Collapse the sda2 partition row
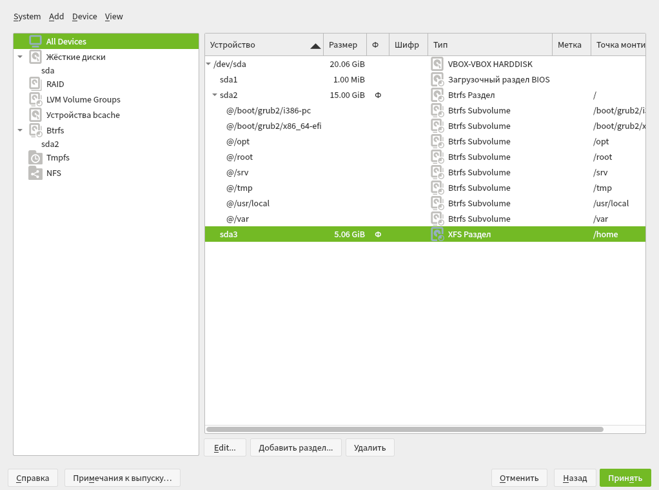Viewport: 659px width, 490px height. coord(215,95)
